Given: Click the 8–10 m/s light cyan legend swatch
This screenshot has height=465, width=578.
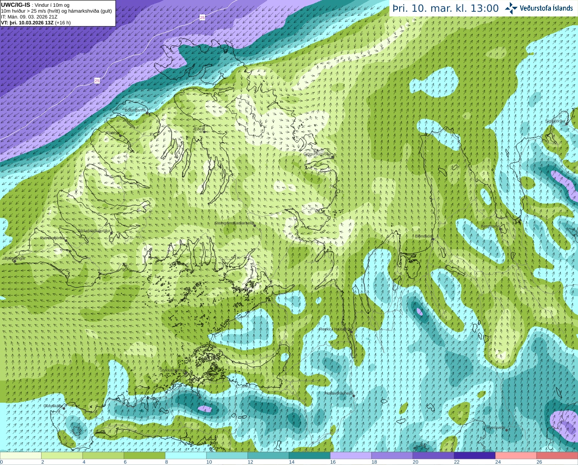Looking at the screenshot, I should (x=186, y=456).
